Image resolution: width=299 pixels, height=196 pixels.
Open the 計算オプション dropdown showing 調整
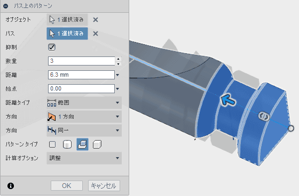click(84, 158)
